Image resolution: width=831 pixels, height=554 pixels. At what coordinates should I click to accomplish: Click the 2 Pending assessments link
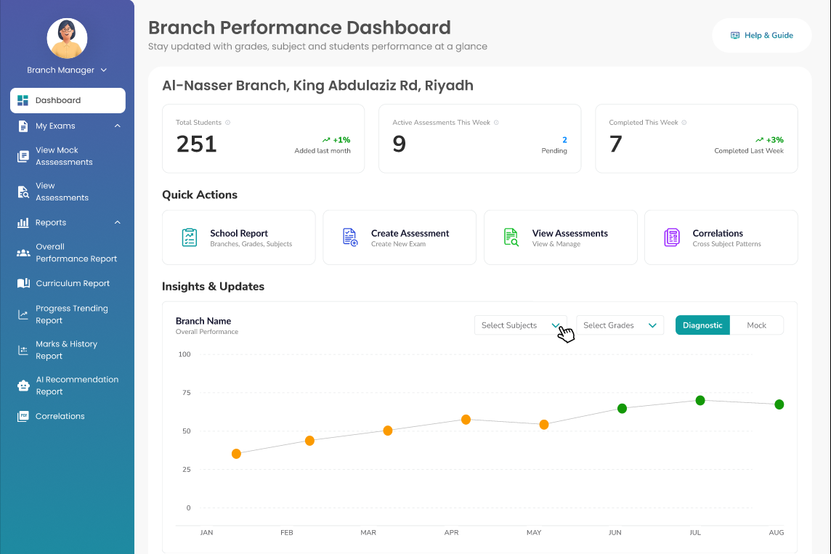(564, 140)
